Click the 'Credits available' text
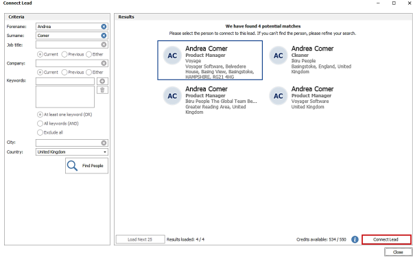This screenshot has height=257, width=413. point(321,240)
